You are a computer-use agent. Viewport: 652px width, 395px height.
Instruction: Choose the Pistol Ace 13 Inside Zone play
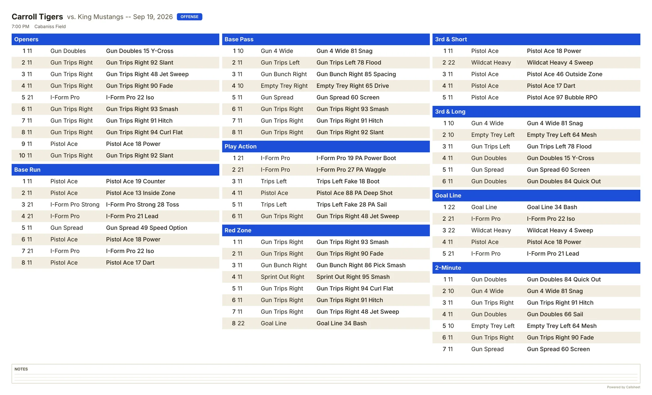141,193
